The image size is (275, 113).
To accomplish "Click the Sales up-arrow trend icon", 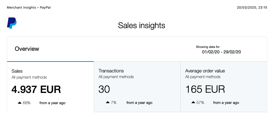I will 19,103.
